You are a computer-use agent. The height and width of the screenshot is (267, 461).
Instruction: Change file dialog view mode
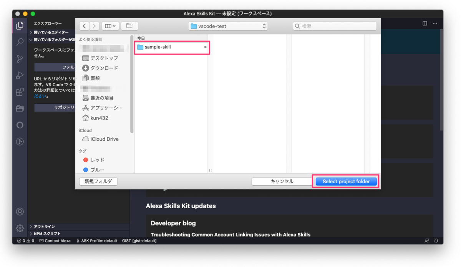point(111,26)
